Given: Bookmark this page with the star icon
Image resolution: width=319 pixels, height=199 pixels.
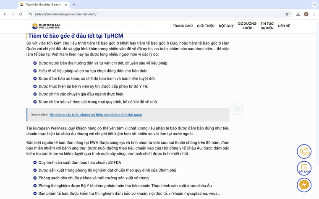Looking at the screenshot, I should [287, 14].
